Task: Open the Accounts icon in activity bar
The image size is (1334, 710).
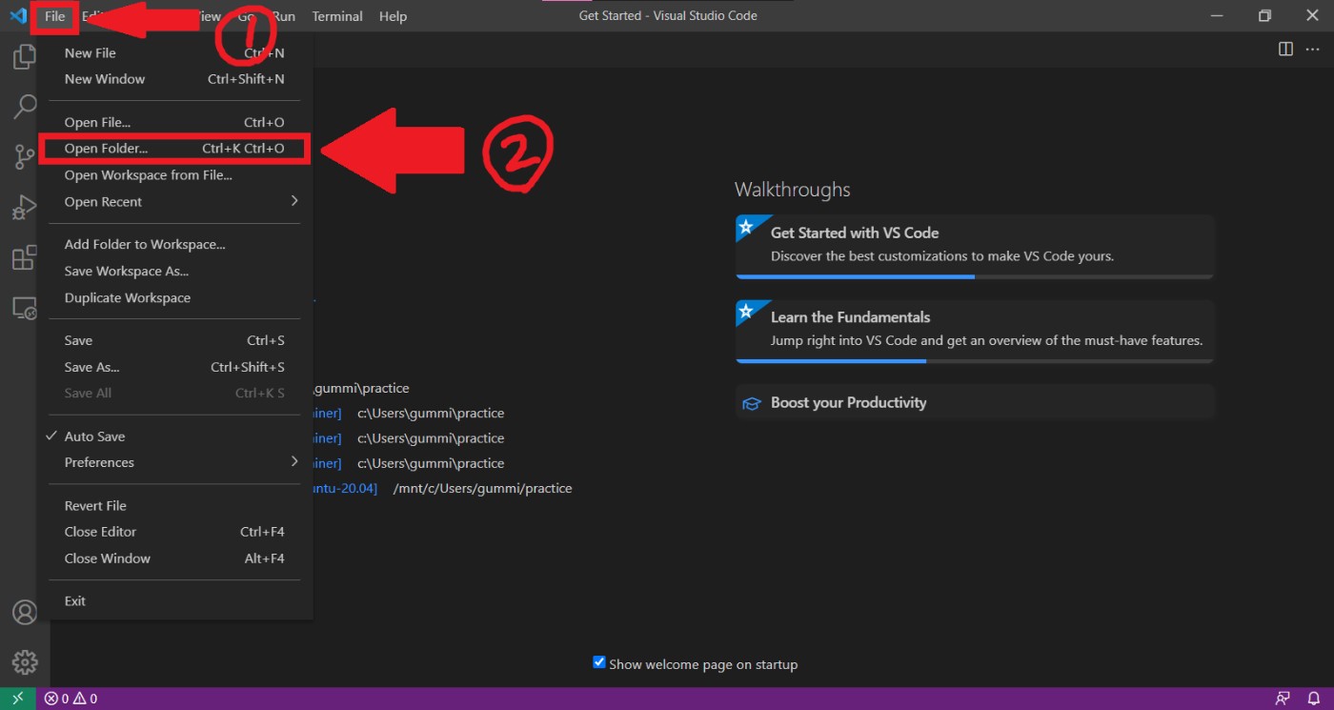Action: [x=25, y=612]
